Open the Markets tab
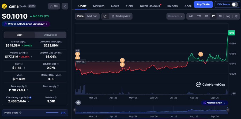This screenshot has width=241, height=119. pos(99,6)
